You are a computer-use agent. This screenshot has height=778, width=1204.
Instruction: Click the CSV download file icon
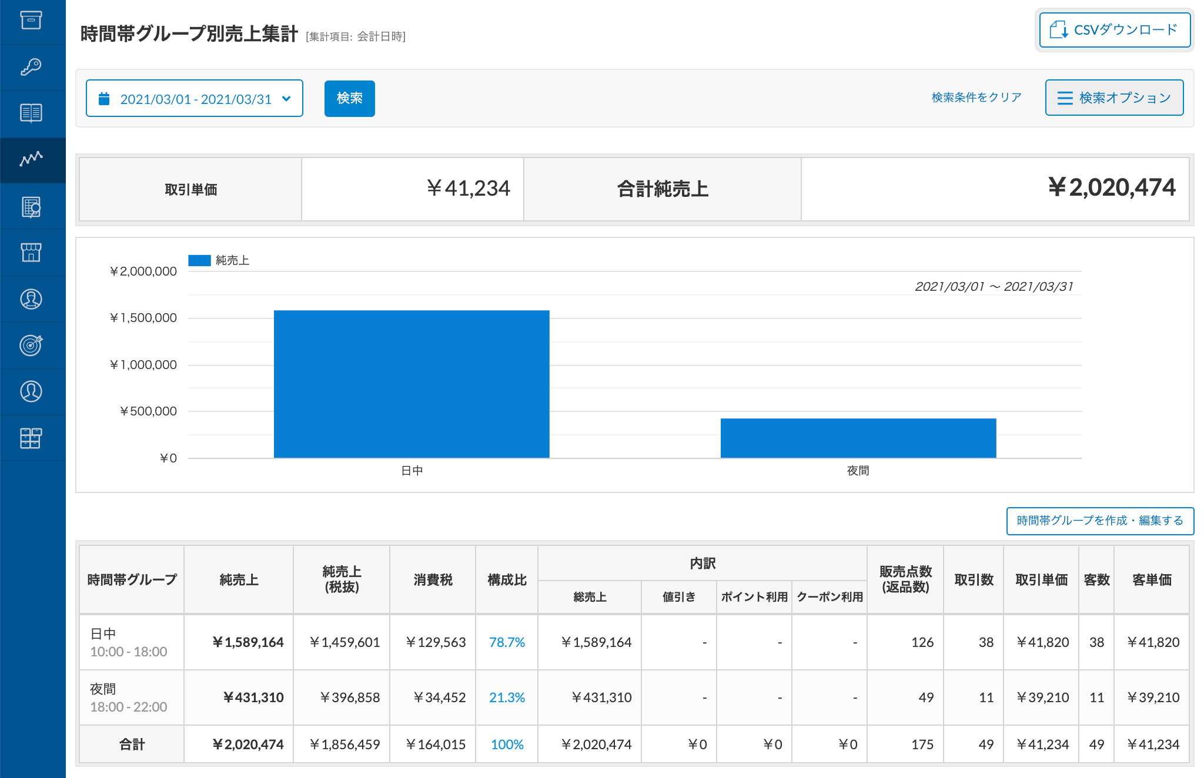(x=1059, y=30)
